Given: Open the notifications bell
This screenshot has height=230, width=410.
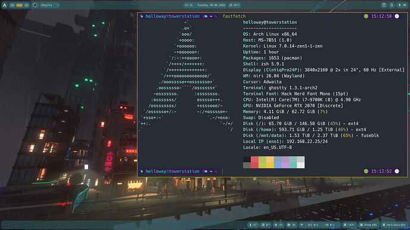Looking at the screenshot, I should point(392,5).
